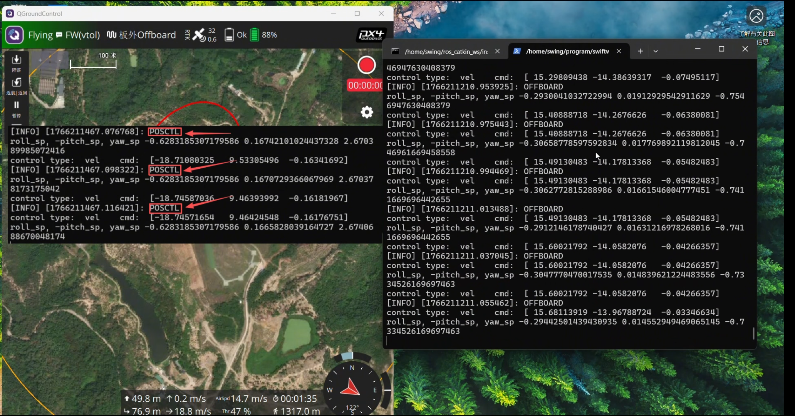Open a new terminal tab
Image resolution: width=795 pixels, height=416 pixels.
640,51
